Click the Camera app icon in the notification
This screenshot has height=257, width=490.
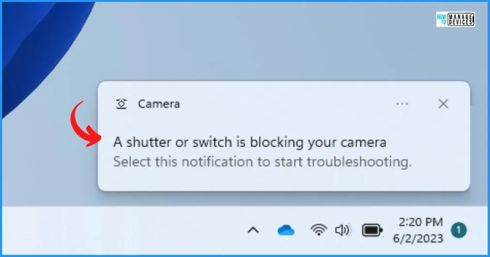[x=121, y=104]
